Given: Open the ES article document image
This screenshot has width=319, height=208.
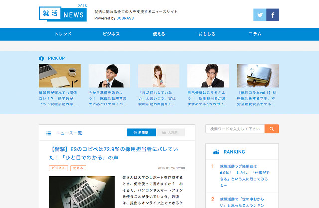Looking at the screenshot, I should 82,192.
